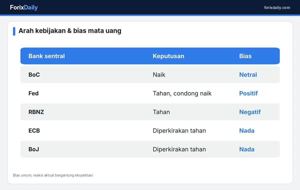
Task: Click the 'Keputusan' column header
Action: click(168, 56)
